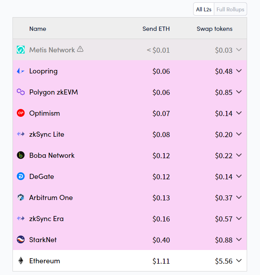Expand the Ethereum row chevron
The image size is (260, 275).
click(x=239, y=261)
